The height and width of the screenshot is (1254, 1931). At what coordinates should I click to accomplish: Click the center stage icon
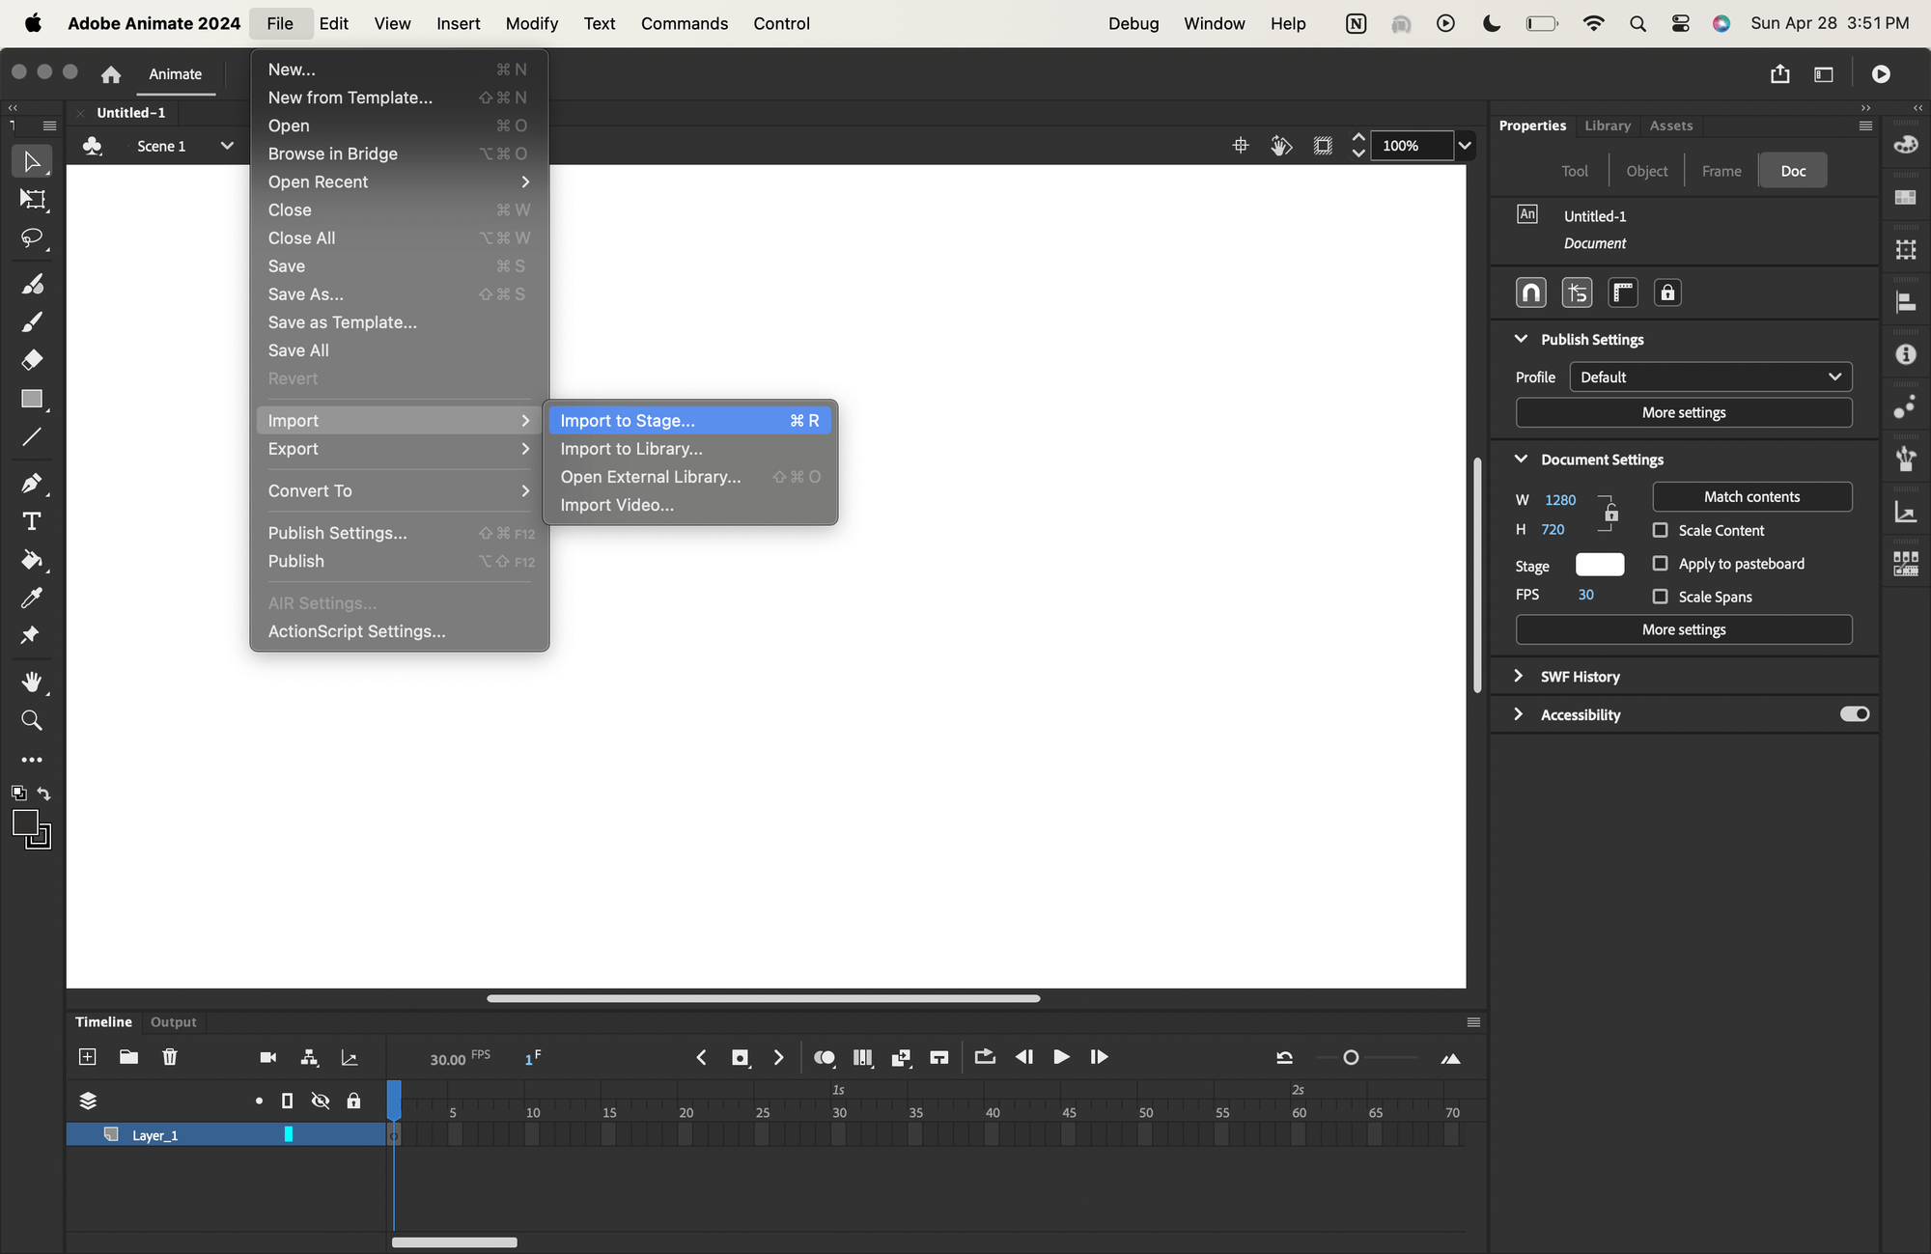tap(1241, 145)
